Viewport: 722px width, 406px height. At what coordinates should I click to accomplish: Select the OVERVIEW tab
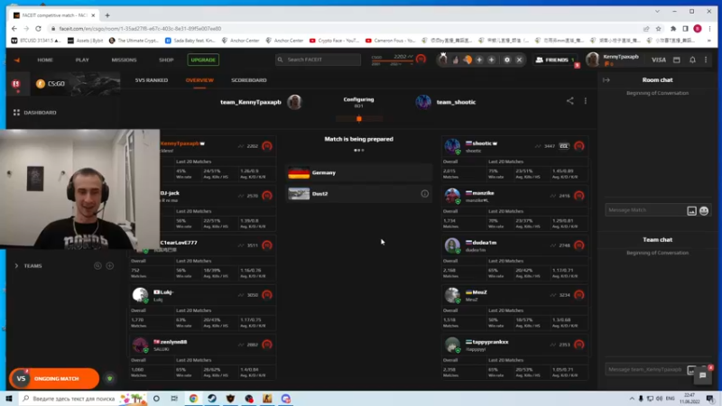click(199, 80)
